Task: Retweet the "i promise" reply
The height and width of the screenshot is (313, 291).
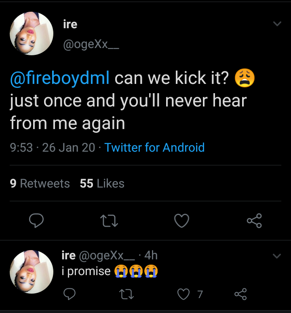Action: point(127,294)
